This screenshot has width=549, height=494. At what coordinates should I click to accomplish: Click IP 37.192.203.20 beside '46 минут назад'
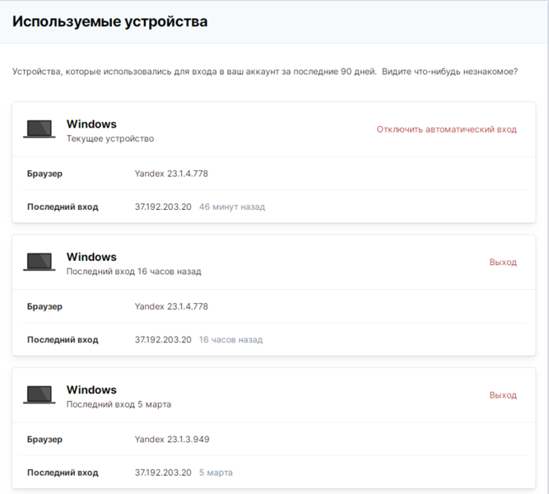pos(163,207)
